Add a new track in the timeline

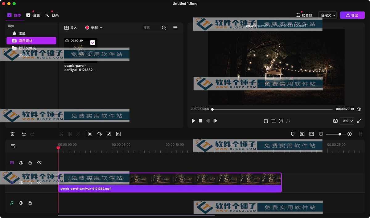click(13, 146)
